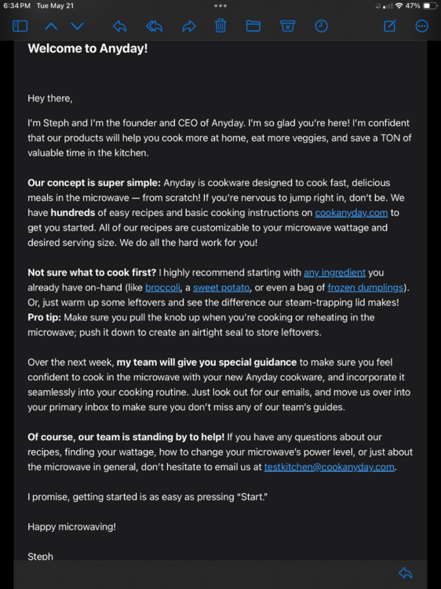The height and width of the screenshot is (589, 441).
Task: Send message to junk with archive-x icon
Action: (x=287, y=26)
